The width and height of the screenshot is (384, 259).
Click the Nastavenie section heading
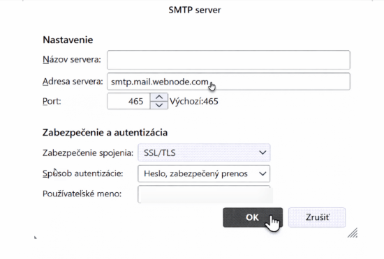pos(68,40)
